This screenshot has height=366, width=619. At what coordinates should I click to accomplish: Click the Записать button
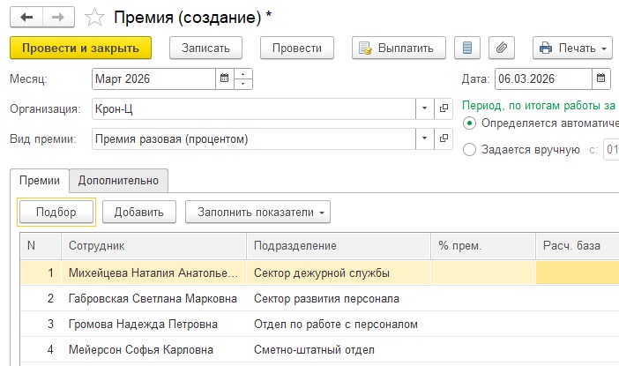[205, 49]
